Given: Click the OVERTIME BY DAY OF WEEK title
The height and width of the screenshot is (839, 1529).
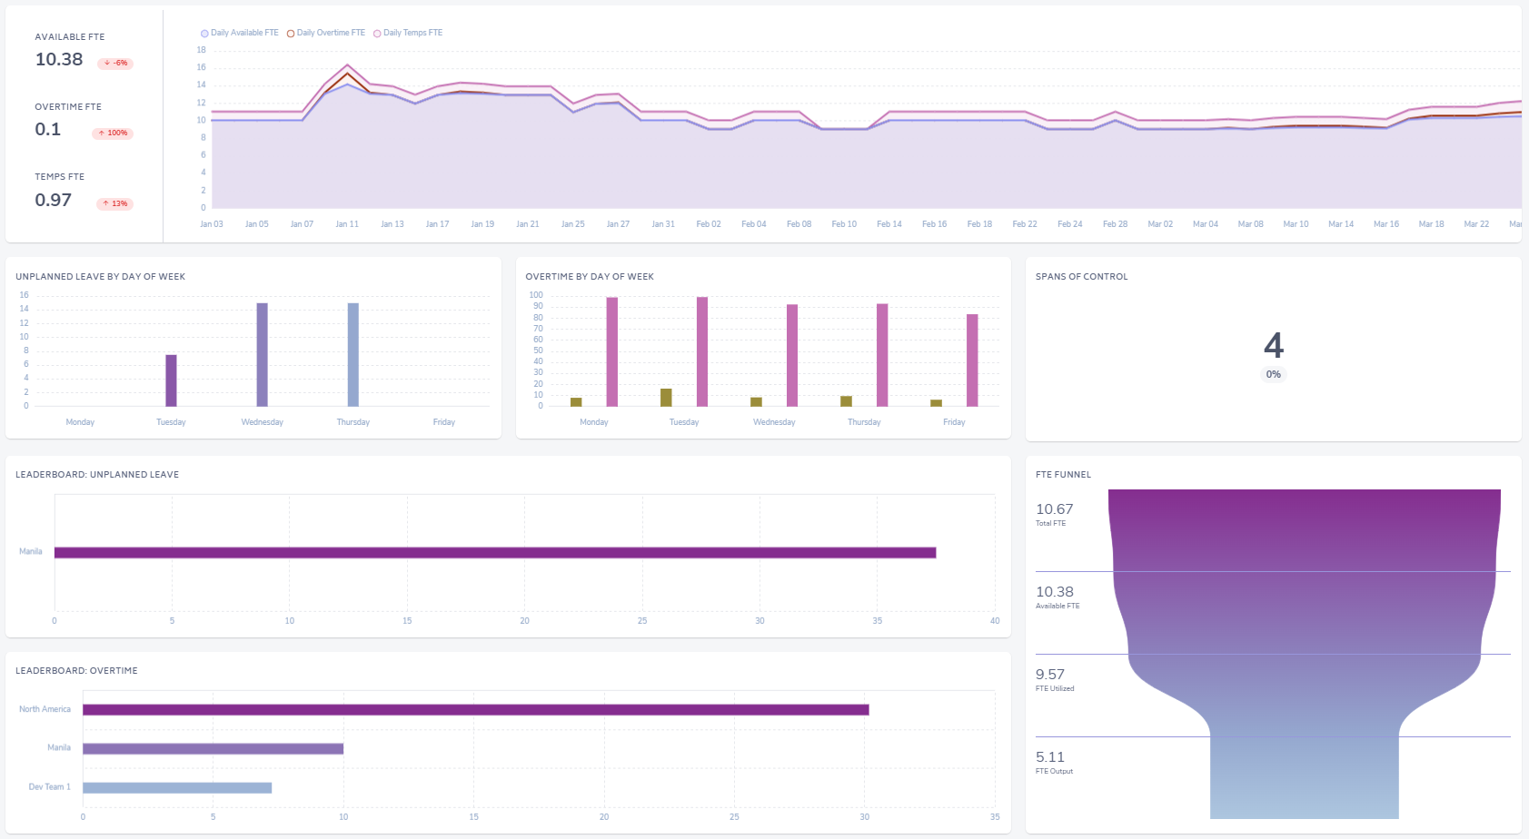Looking at the screenshot, I should (590, 277).
